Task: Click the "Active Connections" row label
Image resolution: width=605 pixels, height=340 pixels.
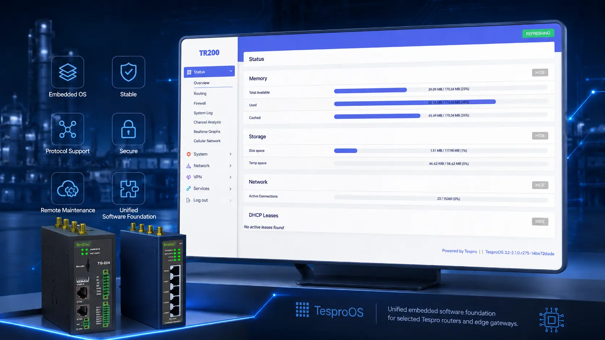Action: (x=263, y=196)
